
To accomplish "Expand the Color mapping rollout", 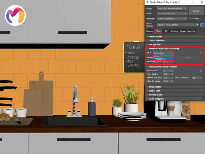I will tap(155, 99).
